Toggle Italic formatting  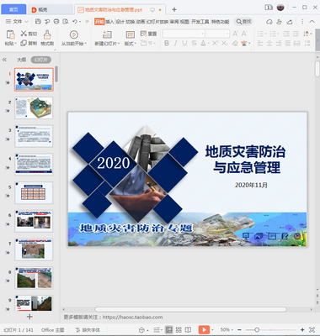click(176, 44)
